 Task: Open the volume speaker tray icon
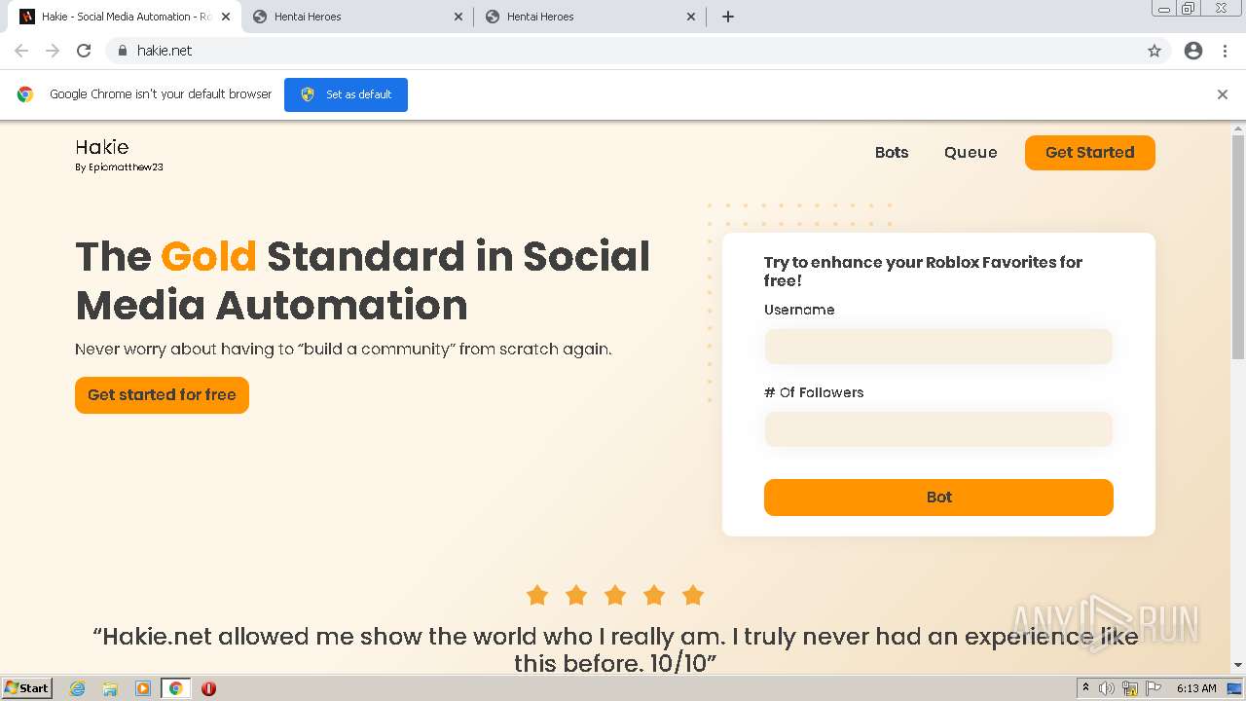point(1107,688)
